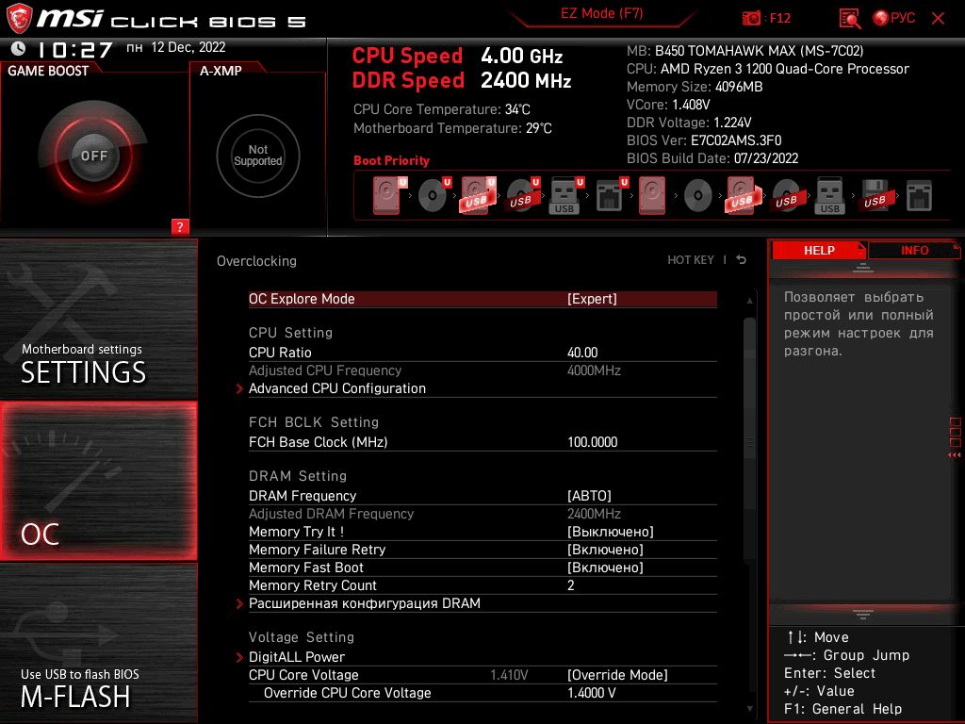Select the plain CD drive boot icon without UEFI badge

point(698,196)
